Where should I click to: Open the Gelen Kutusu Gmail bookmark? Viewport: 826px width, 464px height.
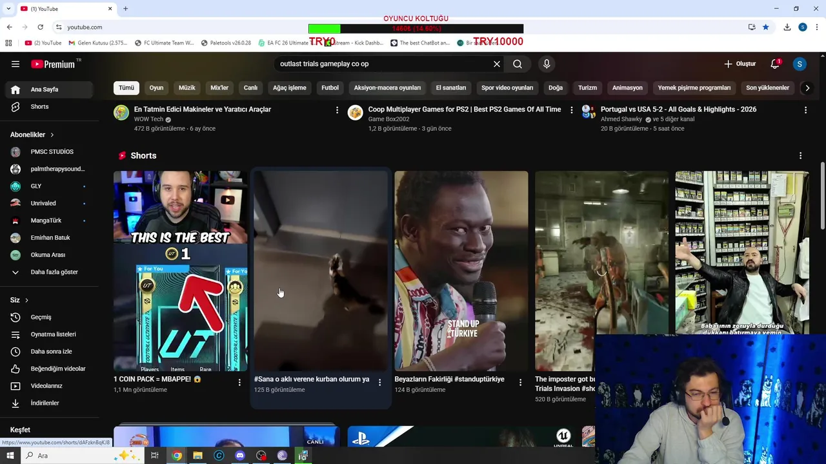[98, 43]
